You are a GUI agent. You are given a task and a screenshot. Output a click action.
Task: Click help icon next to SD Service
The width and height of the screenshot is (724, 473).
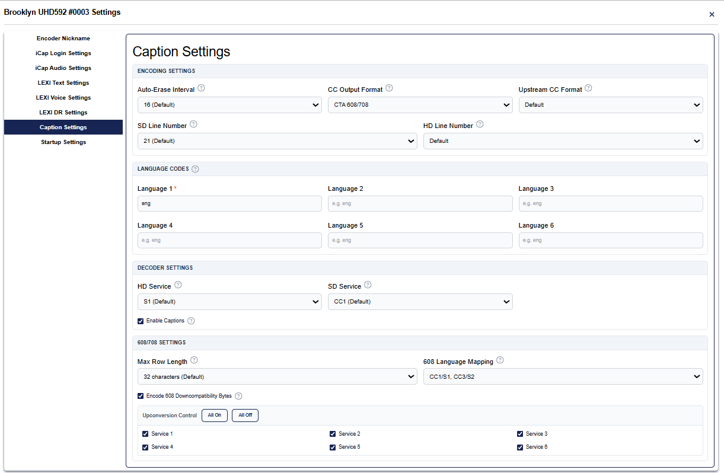[368, 285]
